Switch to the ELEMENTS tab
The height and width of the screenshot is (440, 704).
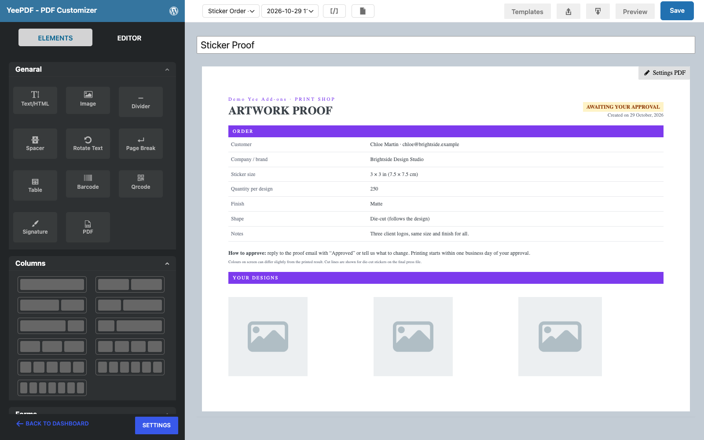tap(55, 38)
